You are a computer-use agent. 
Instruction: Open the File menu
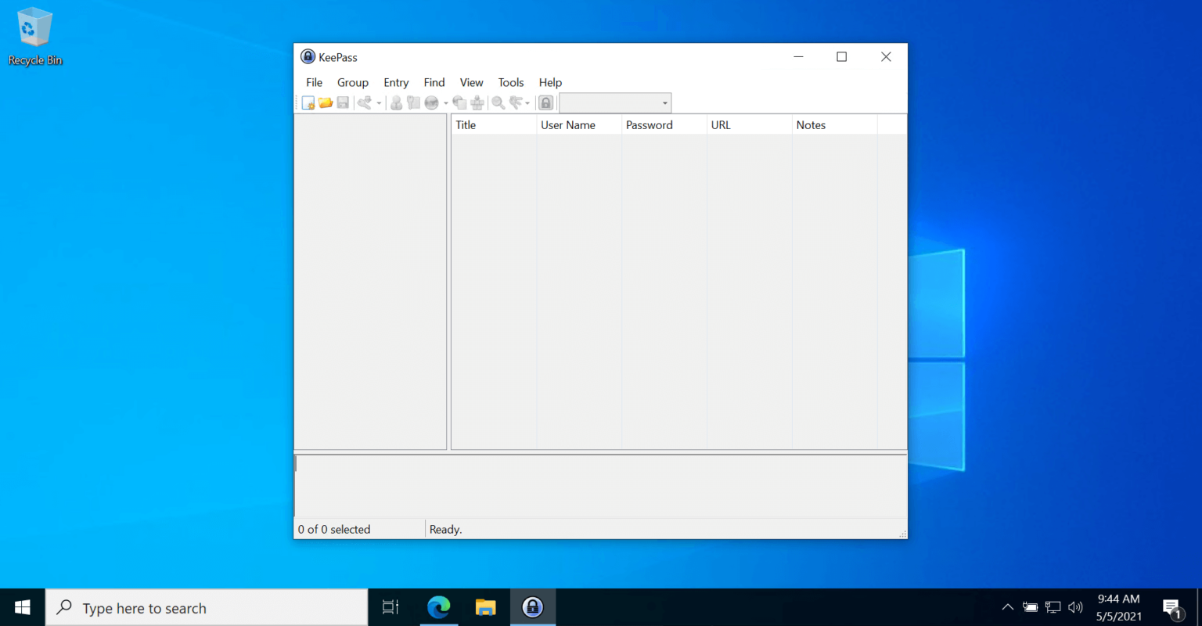(314, 82)
